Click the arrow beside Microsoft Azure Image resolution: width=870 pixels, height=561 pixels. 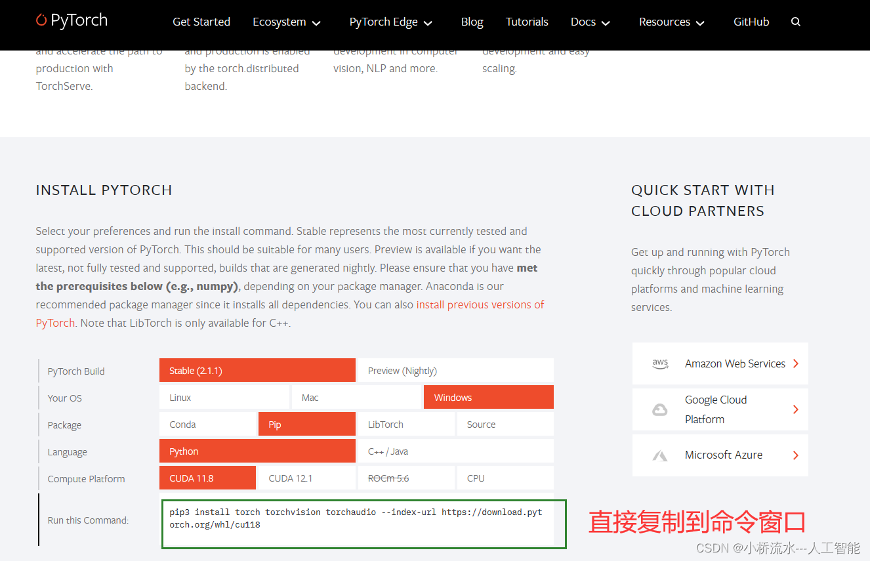796,455
